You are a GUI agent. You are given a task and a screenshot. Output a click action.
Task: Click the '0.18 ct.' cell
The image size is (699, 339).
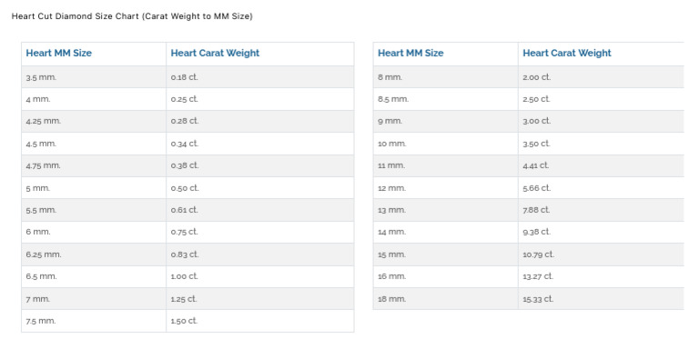260,77
